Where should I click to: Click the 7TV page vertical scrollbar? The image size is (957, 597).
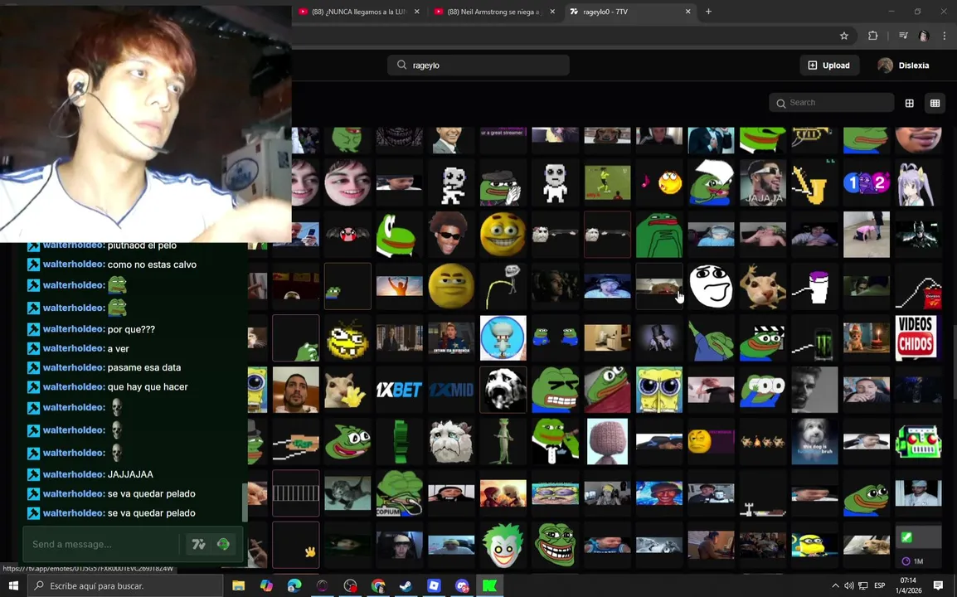pyautogui.click(x=954, y=363)
